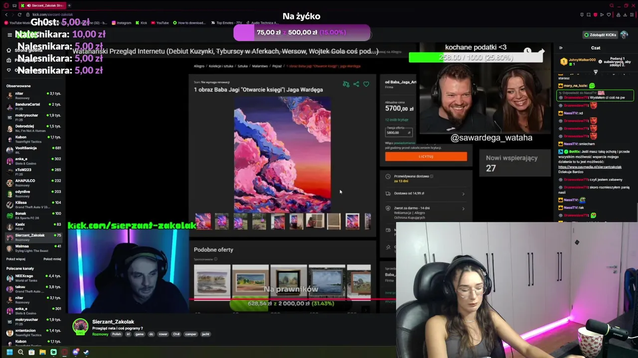Viewport: 638px width, 358px height.
Task: Click the favorite heart icon on the auction
Action: pos(366,84)
